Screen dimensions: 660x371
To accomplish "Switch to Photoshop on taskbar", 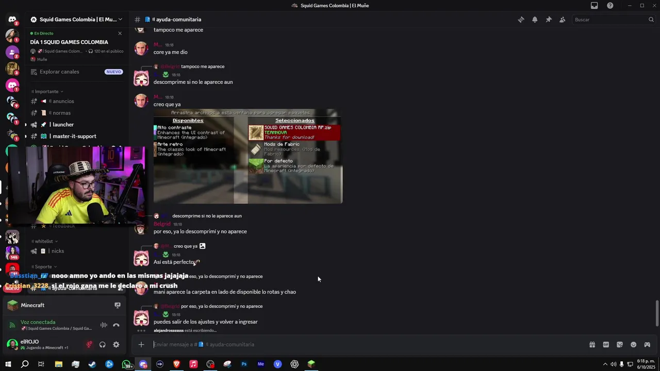I will click(244, 364).
